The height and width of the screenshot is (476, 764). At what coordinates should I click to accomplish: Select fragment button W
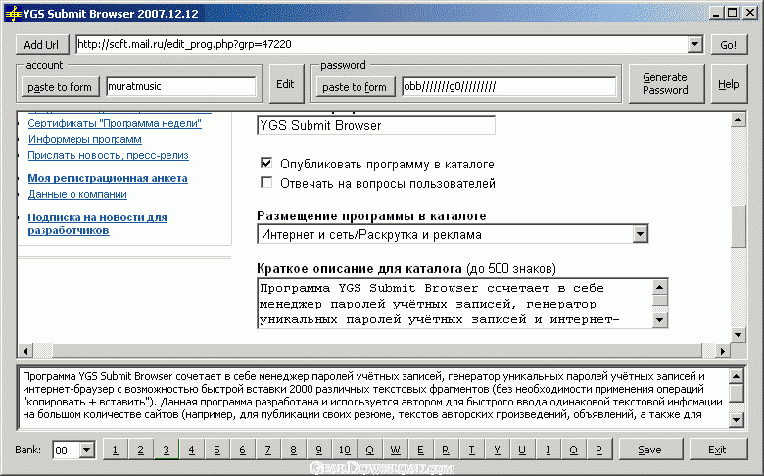pyautogui.click(x=395, y=450)
